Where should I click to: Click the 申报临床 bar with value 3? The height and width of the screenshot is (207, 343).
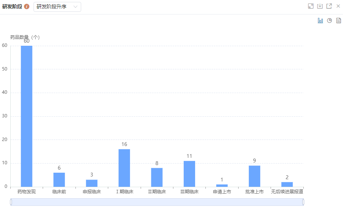(x=91, y=183)
